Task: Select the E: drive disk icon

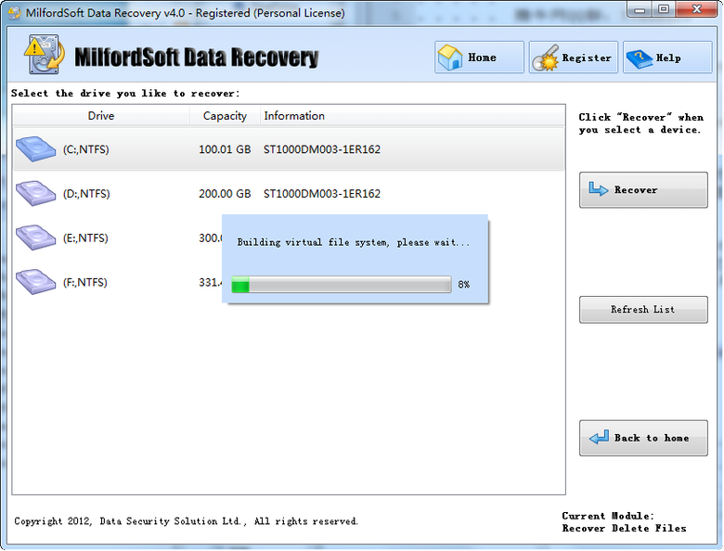Action: pos(35,237)
